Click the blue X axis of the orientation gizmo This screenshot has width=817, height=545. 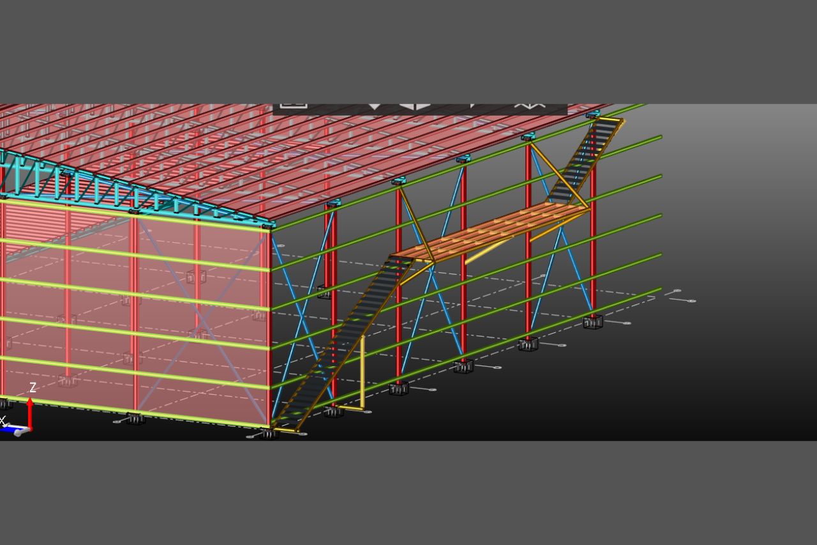pyautogui.click(x=13, y=431)
